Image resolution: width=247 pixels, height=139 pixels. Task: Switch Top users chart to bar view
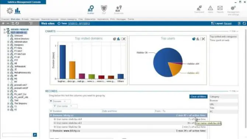click(198, 39)
